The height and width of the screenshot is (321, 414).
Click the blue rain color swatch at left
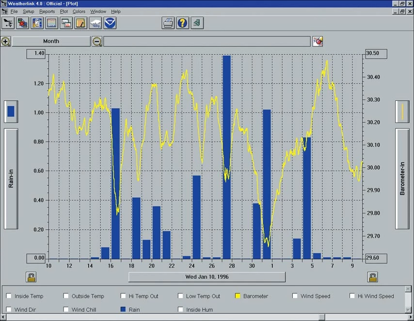click(11, 111)
